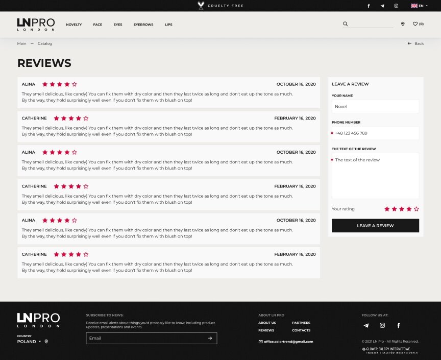441x360 pixels.
Task: Open the Eyebrows menu
Action: coord(143,25)
